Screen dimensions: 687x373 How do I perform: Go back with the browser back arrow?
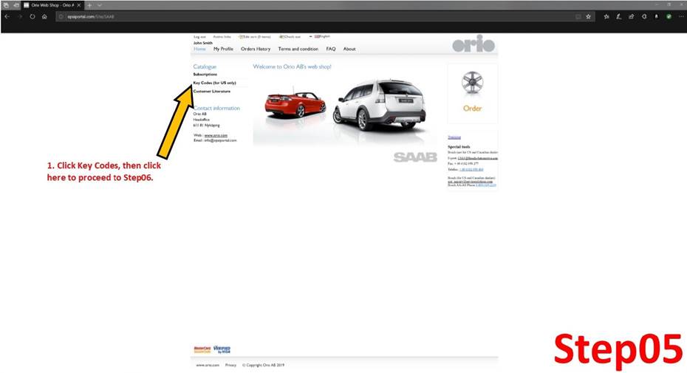point(7,17)
